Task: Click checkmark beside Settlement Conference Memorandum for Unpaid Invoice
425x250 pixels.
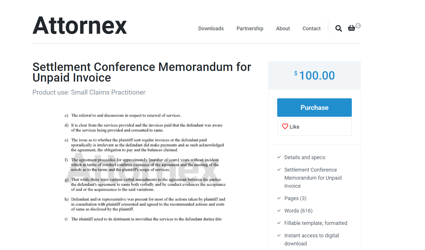Action: coord(279,170)
